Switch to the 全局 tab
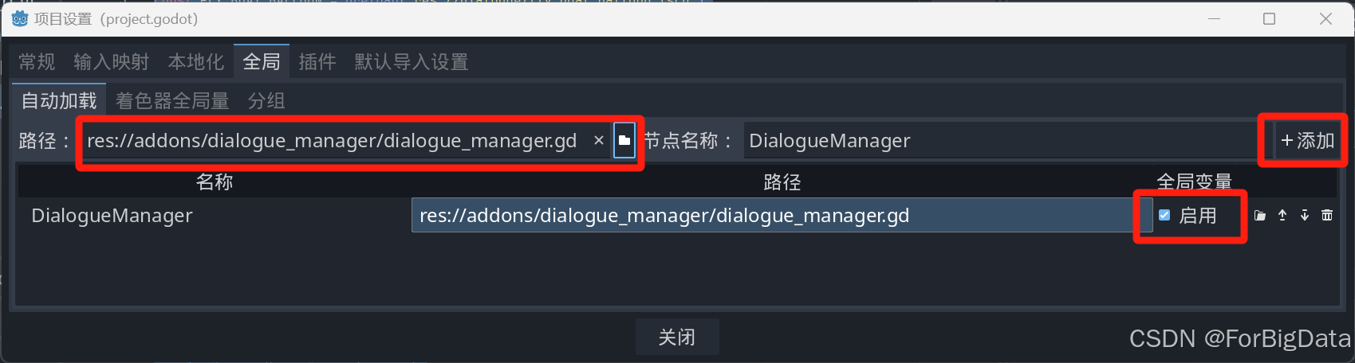Image resolution: width=1355 pixels, height=363 pixels. tap(262, 61)
